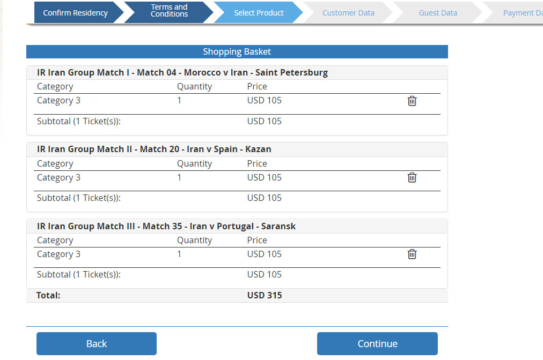Select the Match 04 Saint Petersburg title

(x=182, y=73)
